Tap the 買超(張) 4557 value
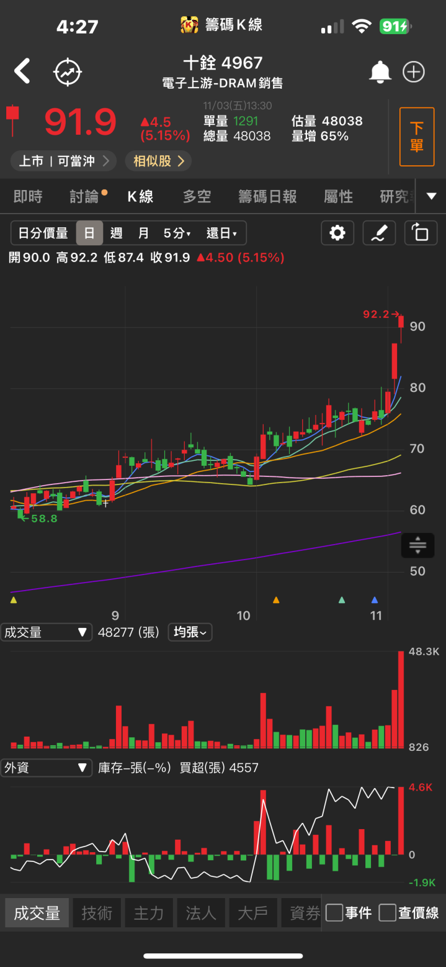The width and height of the screenshot is (446, 967). coord(219,768)
